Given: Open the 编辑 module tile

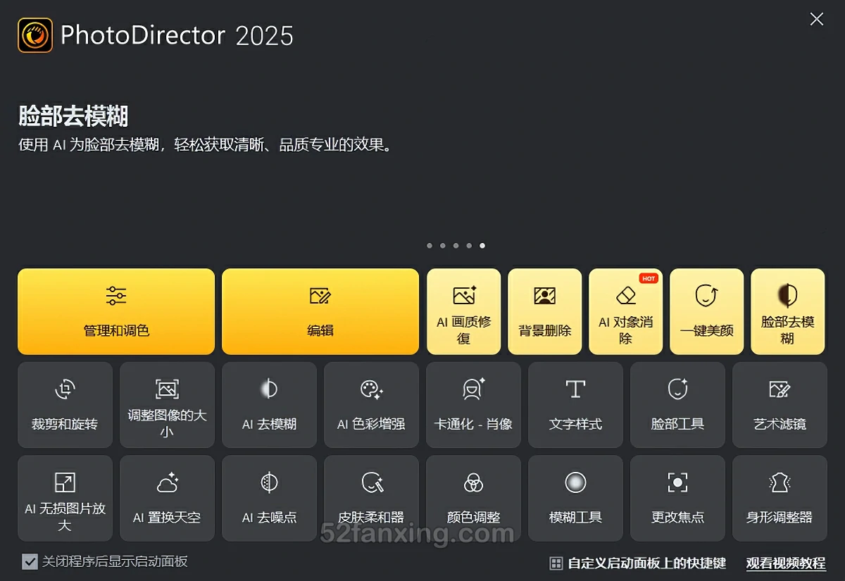Looking at the screenshot, I should click(x=320, y=311).
